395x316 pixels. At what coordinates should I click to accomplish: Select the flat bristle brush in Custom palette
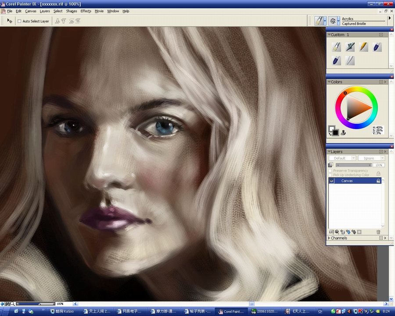click(x=337, y=47)
